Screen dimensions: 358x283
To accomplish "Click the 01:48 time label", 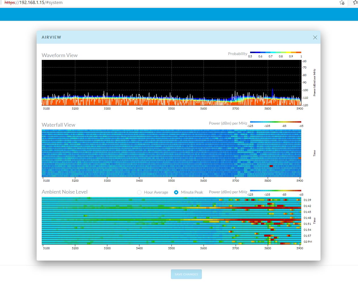I will coord(307,218).
